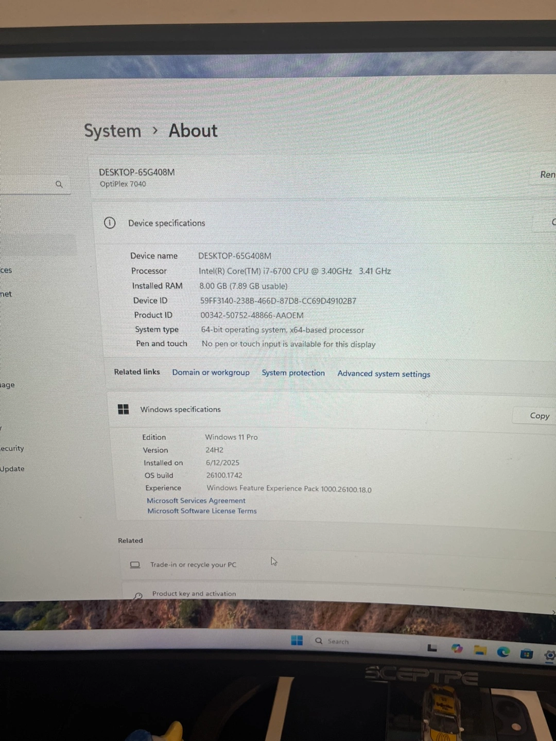Viewport: 556px width, 741px height.
Task: Launch Copilot from the taskbar
Action: tap(457, 648)
